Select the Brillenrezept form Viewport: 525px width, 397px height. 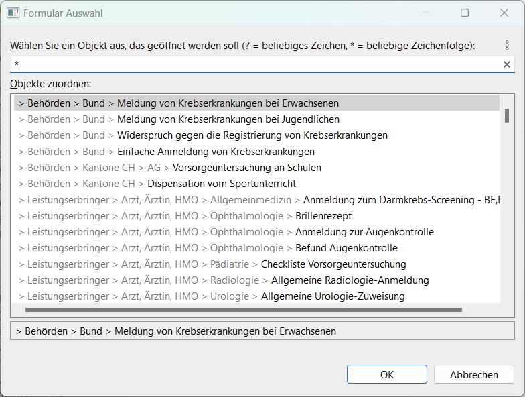pos(323,216)
